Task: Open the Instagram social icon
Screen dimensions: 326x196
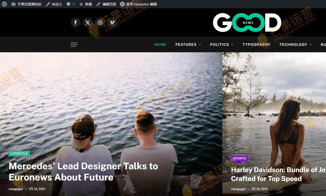Action: [100, 23]
